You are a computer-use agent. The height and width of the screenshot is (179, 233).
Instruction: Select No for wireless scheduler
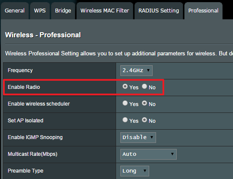144,103
